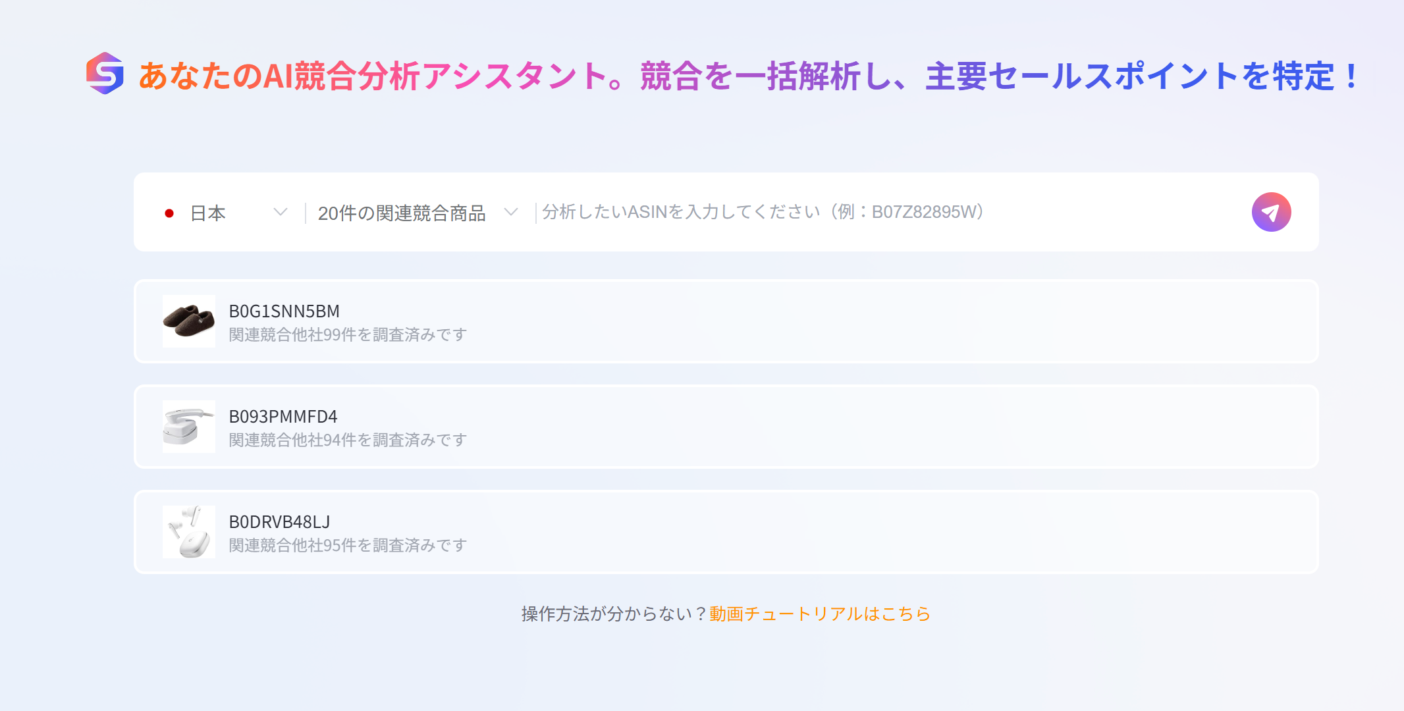Open the 20件の関連競合商品 dropdown
1404x711 pixels.
(418, 213)
